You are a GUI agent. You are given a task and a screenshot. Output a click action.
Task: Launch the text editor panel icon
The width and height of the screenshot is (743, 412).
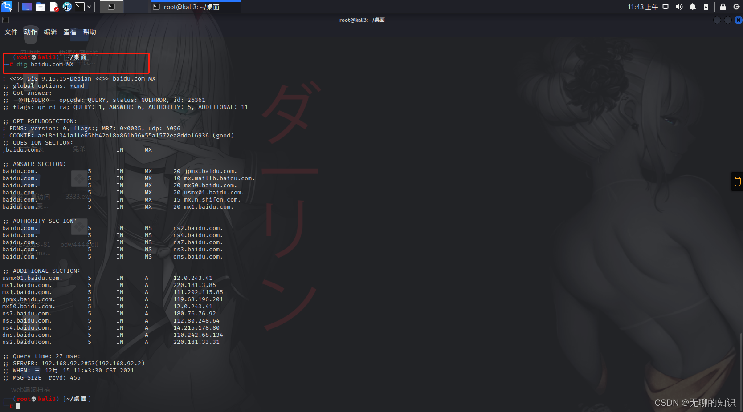coord(54,7)
